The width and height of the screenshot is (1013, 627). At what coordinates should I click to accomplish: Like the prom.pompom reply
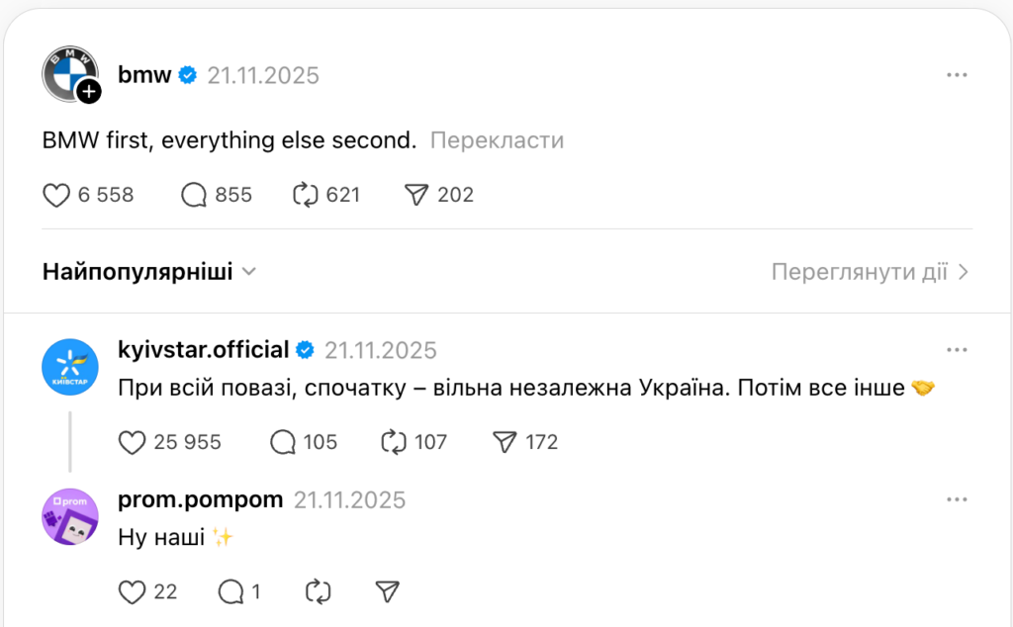click(132, 591)
